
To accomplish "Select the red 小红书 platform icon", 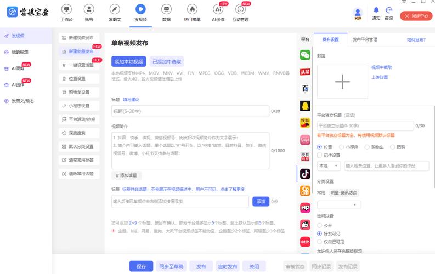I will pos(305,242).
